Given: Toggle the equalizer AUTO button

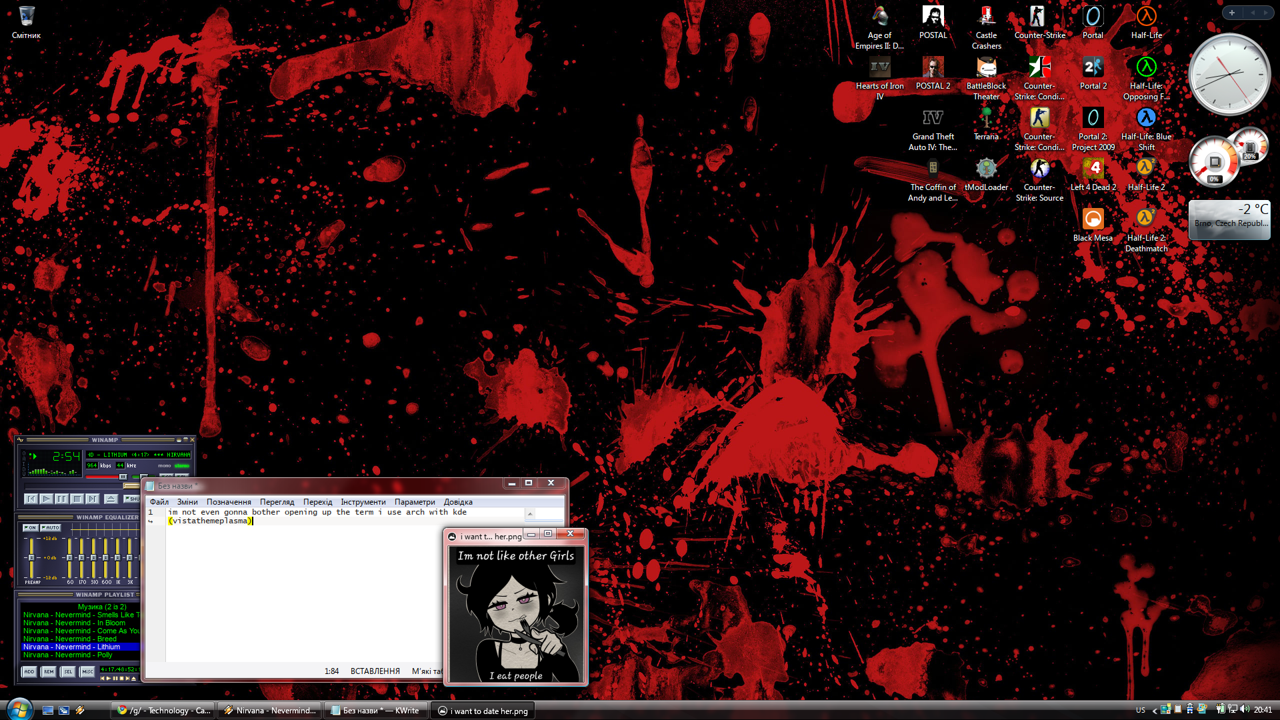Looking at the screenshot, I should tap(51, 528).
